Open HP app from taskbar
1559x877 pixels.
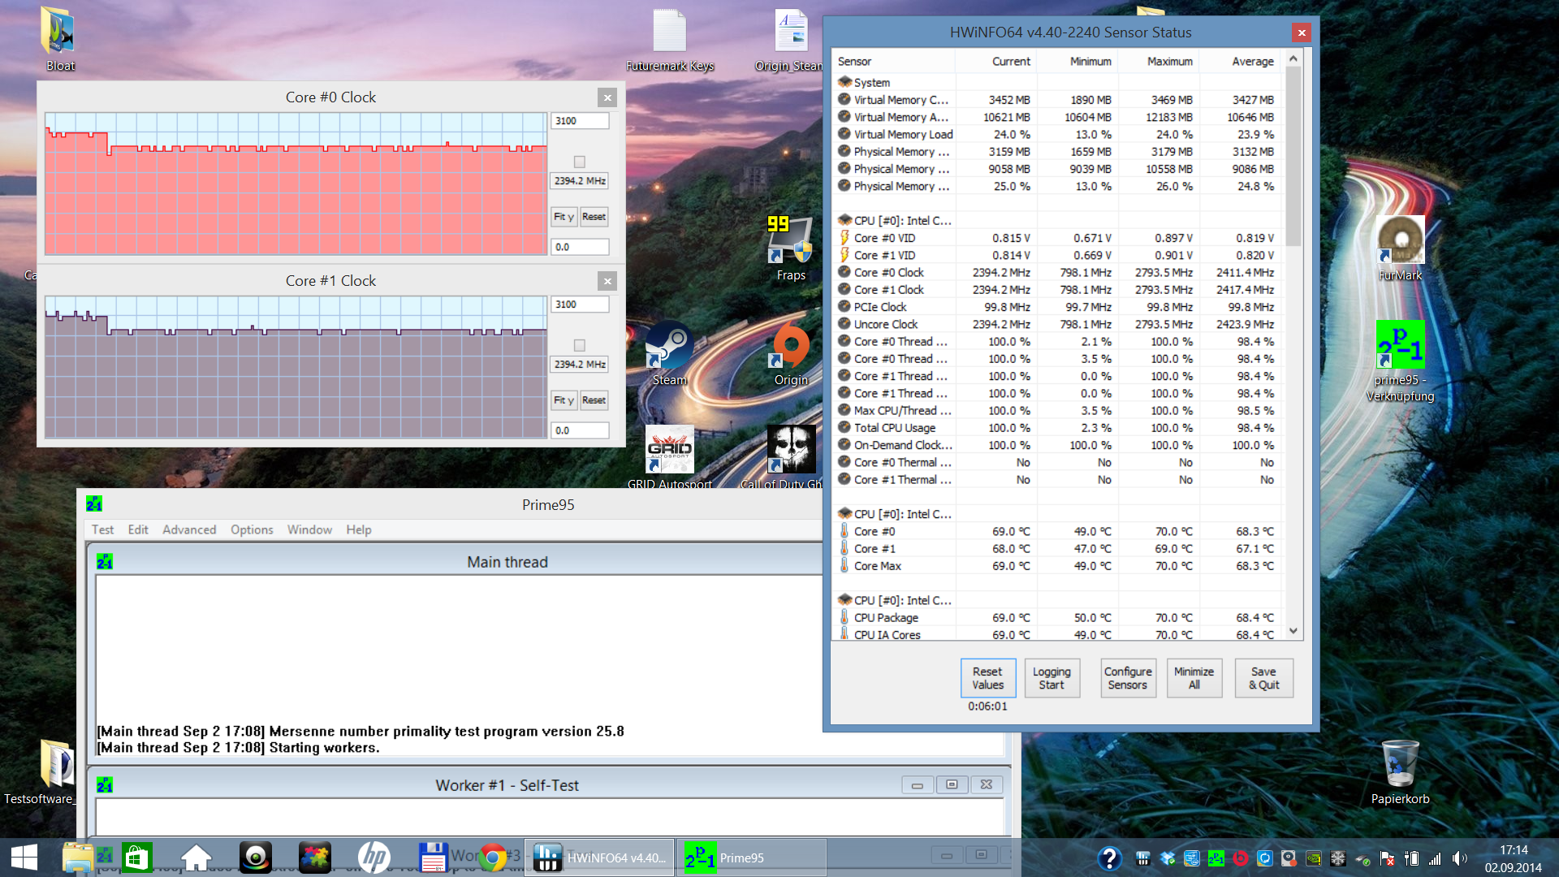[x=374, y=858]
